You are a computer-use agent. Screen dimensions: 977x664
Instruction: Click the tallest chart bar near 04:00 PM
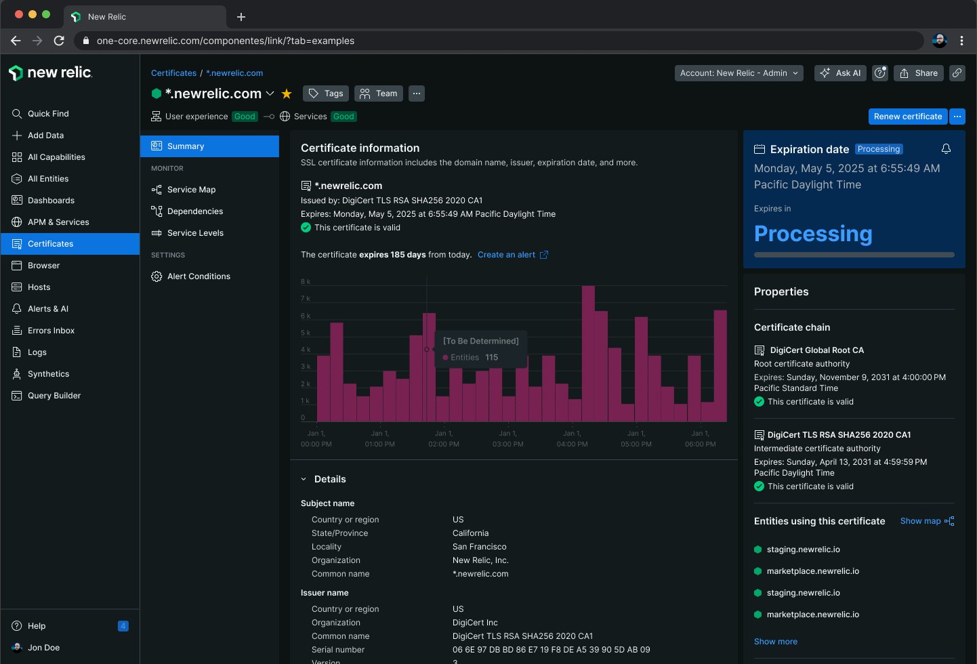point(588,354)
